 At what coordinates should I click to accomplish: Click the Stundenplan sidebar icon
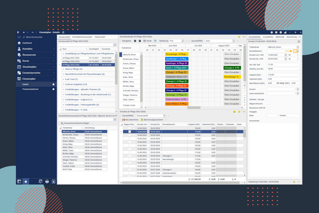[19, 67]
